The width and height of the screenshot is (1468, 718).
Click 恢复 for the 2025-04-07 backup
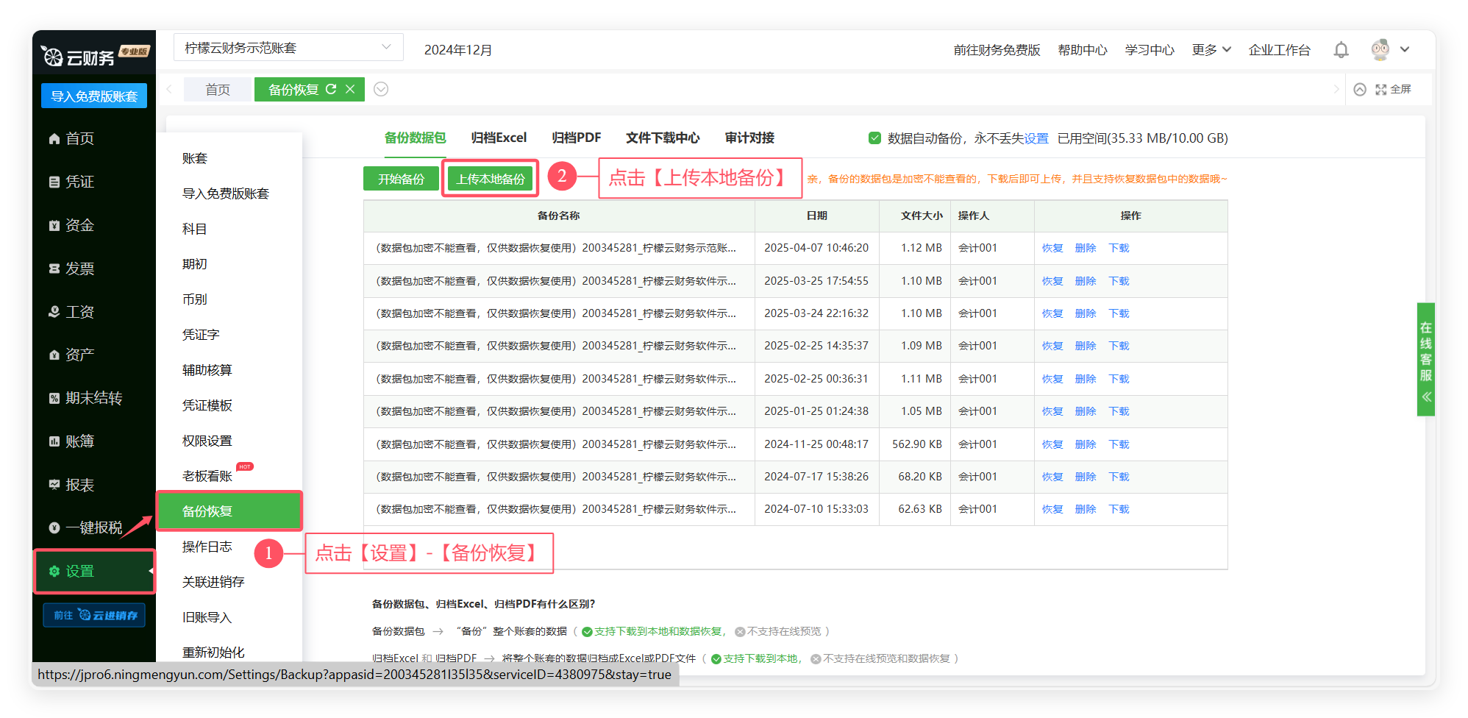(x=1052, y=248)
